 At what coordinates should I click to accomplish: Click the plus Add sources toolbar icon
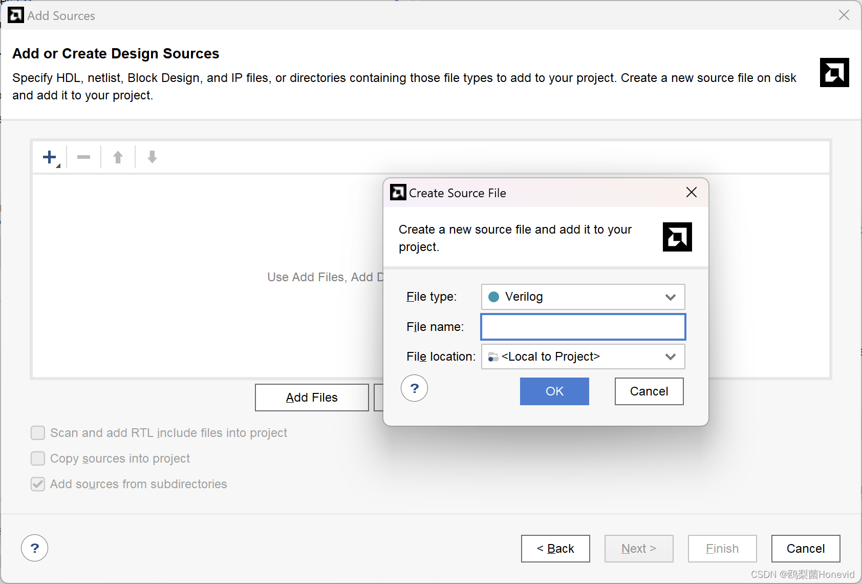coord(50,157)
